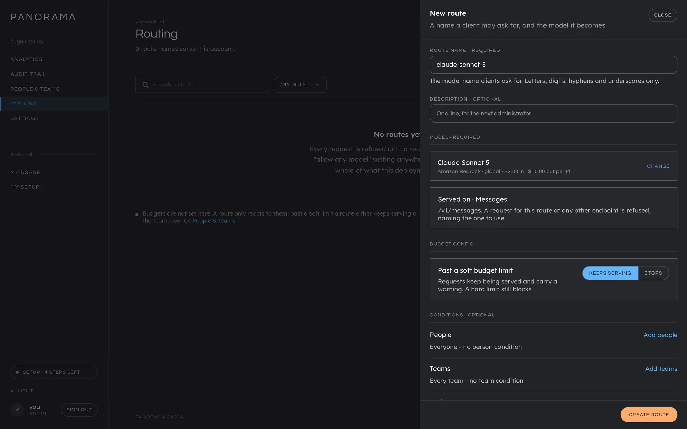Screen dimensions: 687x429
Task: Click Add teams link
Action: pos(661,369)
